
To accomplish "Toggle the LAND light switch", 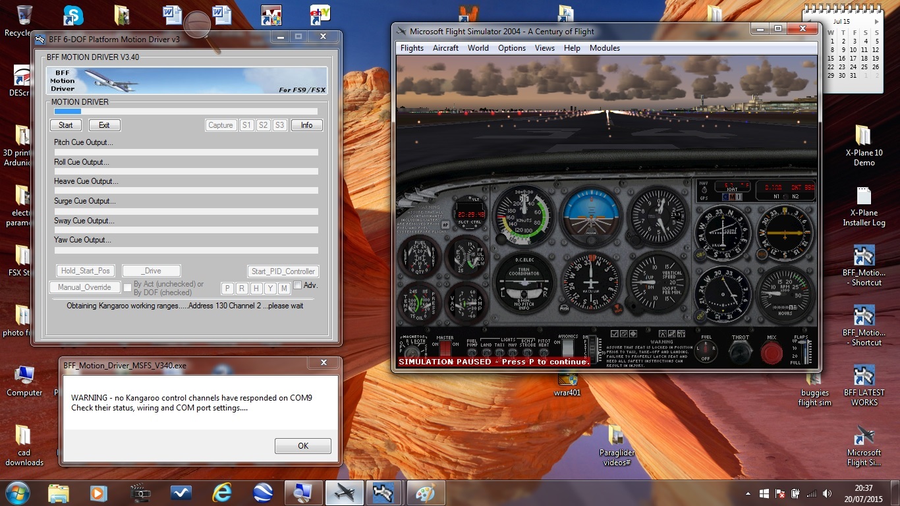I will click(x=486, y=352).
